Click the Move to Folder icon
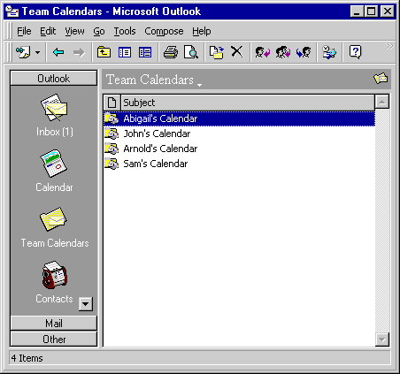This screenshot has height=374, width=400. click(216, 52)
